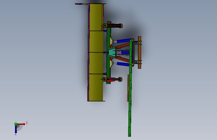The height and width of the screenshot is (140, 217).
Task: Click the blue Z axis arrow of triad
Action: pyautogui.click(x=16, y=130)
